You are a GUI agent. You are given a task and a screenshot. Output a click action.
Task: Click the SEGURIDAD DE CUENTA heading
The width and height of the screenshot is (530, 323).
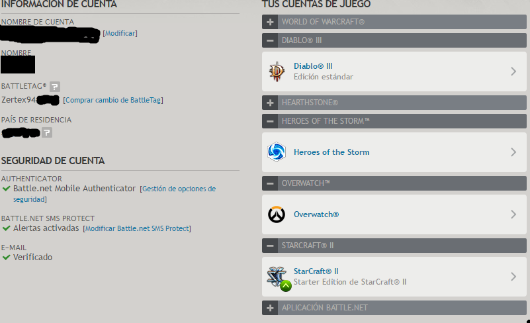(53, 161)
